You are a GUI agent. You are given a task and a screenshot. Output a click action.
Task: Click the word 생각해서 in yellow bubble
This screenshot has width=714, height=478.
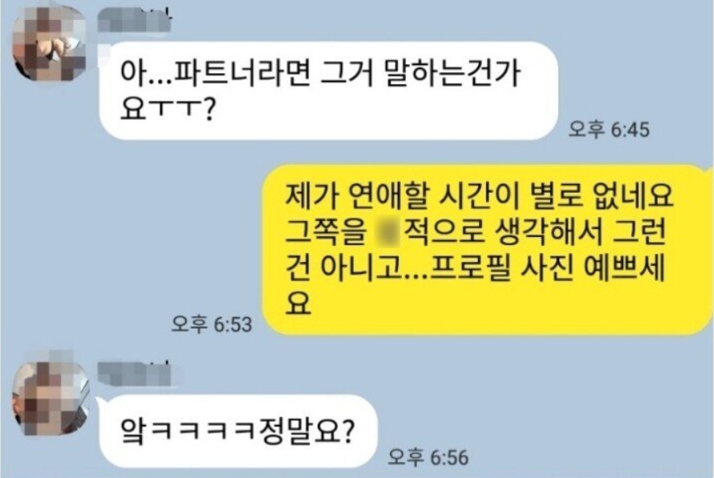pyautogui.click(x=549, y=231)
